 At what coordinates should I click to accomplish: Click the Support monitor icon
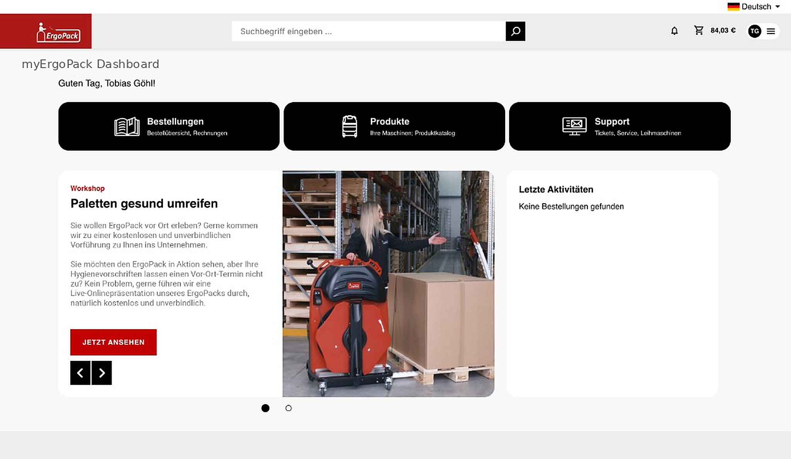[x=574, y=126]
